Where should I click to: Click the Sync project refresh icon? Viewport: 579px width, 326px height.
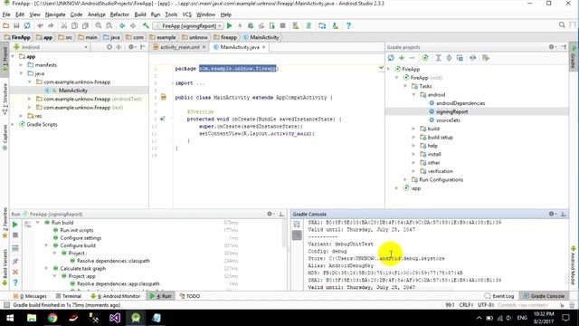point(27,26)
